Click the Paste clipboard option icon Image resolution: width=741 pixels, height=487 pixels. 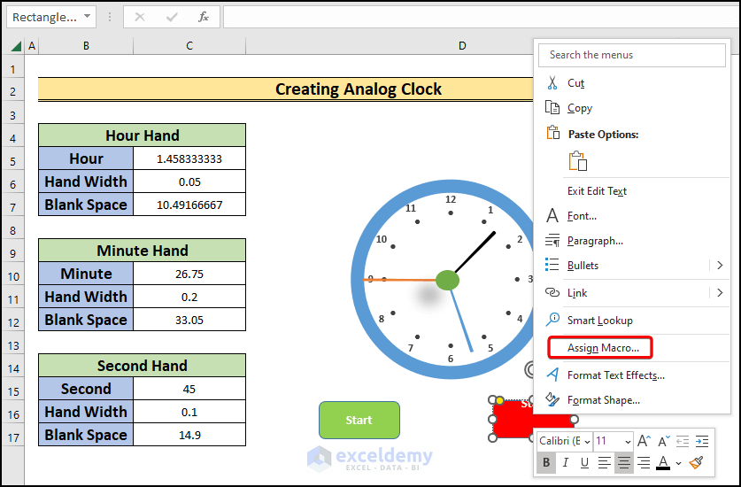pos(578,161)
